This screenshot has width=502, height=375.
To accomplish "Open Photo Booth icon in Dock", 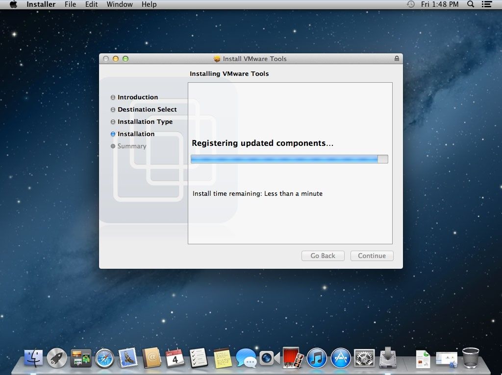I will coord(293,358).
